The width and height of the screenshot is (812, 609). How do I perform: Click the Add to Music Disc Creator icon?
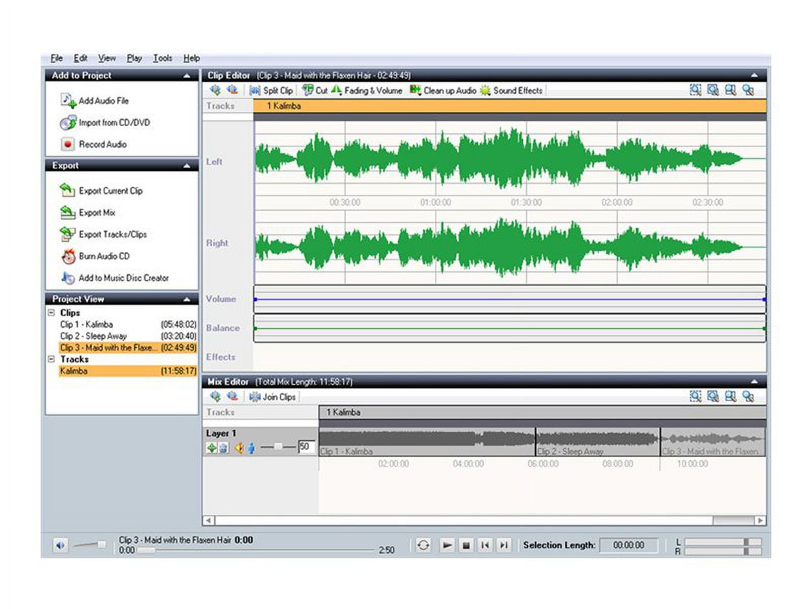click(x=67, y=278)
